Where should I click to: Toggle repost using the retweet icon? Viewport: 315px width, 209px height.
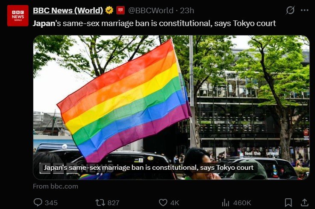(x=100, y=203)
